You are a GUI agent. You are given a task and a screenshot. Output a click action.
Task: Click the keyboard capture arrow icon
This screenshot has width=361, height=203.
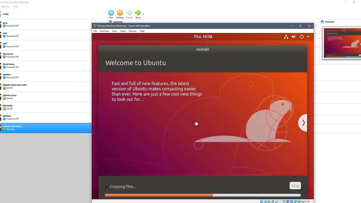tap(299, 201)
